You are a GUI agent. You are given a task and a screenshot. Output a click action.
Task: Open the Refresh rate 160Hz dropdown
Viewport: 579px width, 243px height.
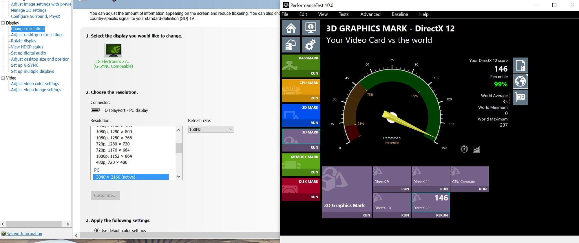pos(211,129)
